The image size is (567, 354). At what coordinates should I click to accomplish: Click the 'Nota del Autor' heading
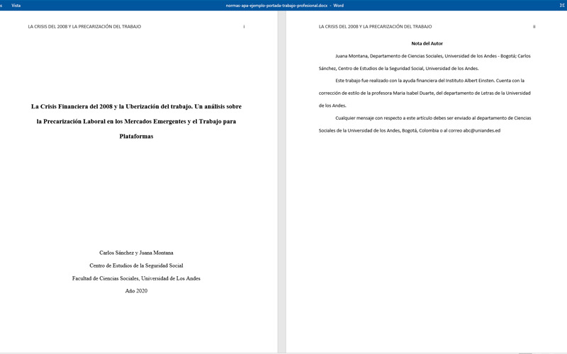427,43
